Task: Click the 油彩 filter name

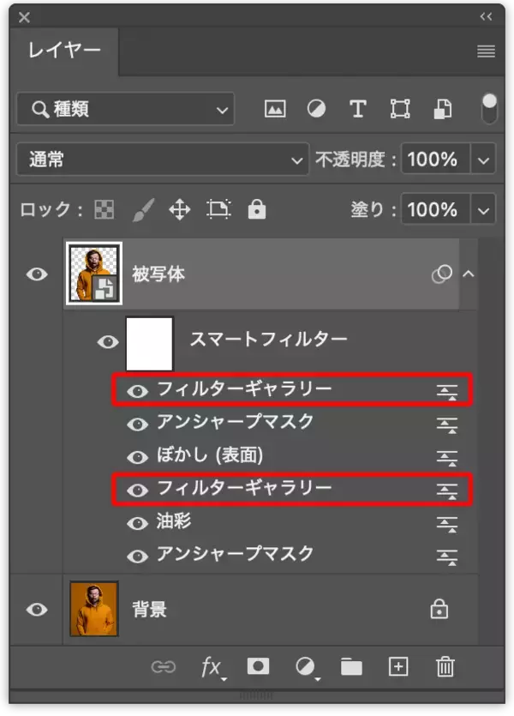Action: click(173, 521)
